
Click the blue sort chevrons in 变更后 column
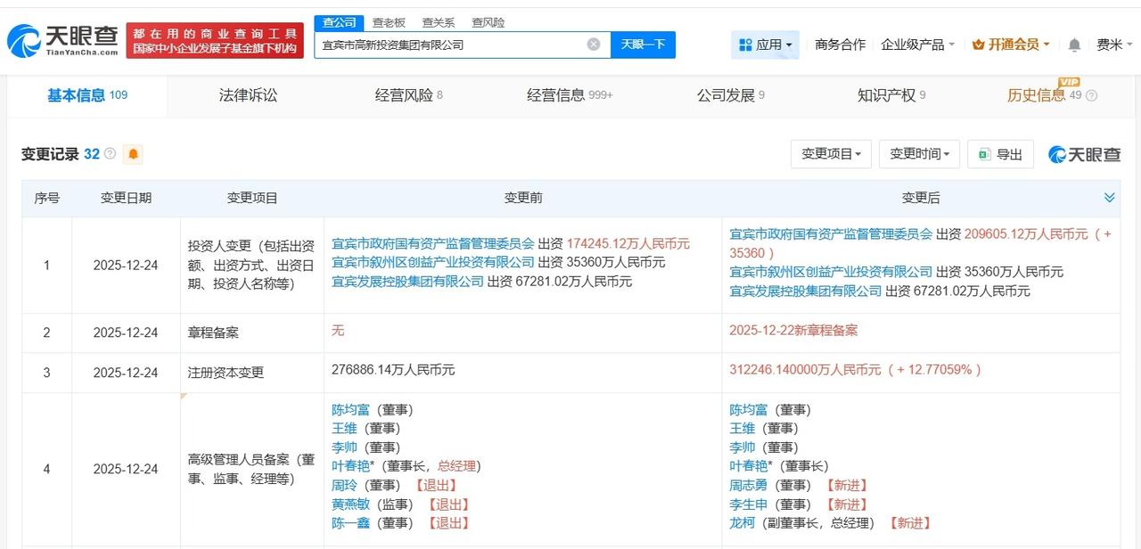1110,197
